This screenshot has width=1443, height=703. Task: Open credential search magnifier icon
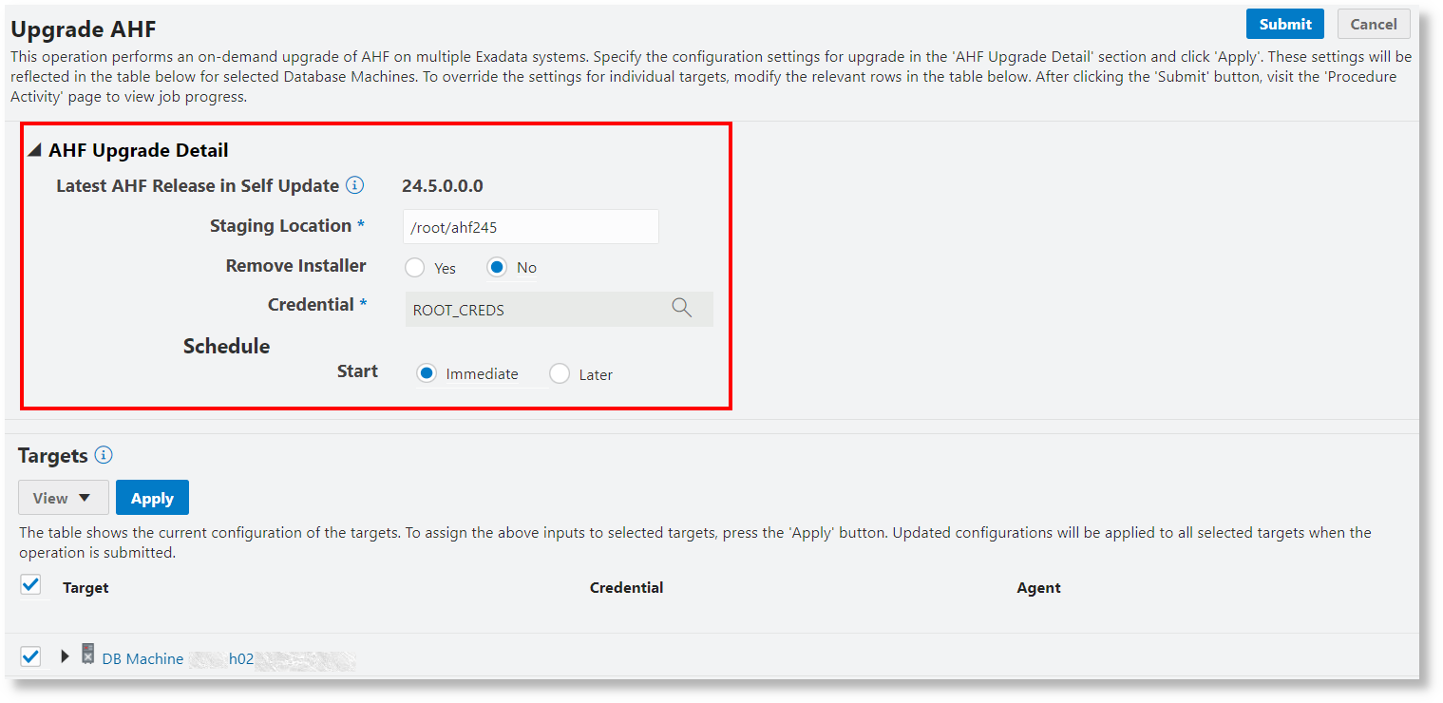(681, 308)
